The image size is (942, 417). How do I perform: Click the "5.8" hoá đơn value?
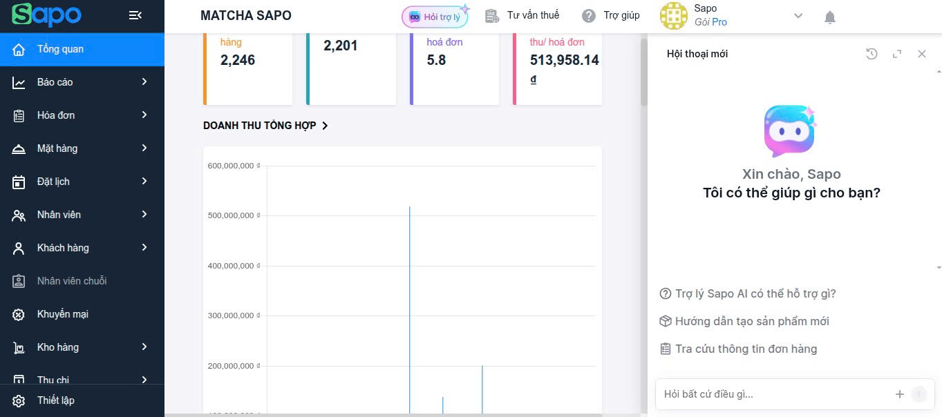pyautogui.click(x=436, y=60)
